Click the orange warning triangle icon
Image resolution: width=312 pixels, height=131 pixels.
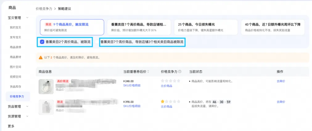click(41, 58)
